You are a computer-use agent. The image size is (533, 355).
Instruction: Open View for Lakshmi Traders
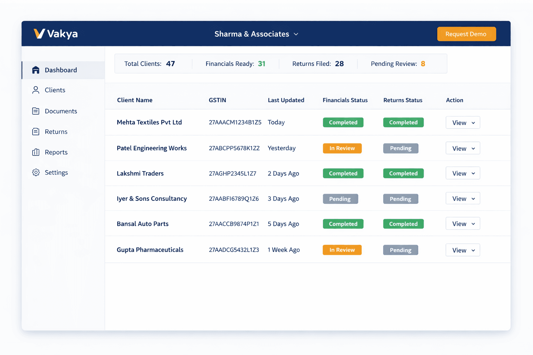click(463, 173)
